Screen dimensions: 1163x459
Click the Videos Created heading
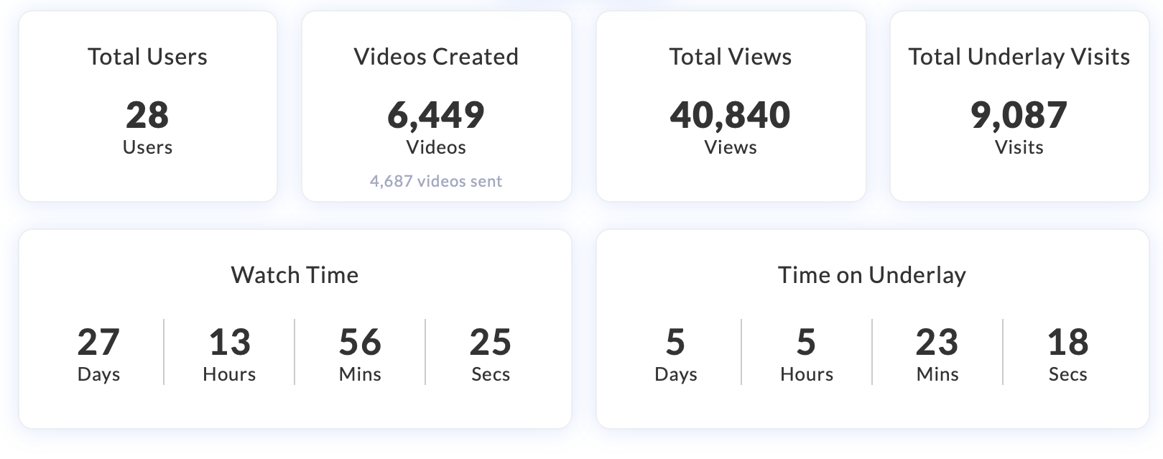(436, 57)
